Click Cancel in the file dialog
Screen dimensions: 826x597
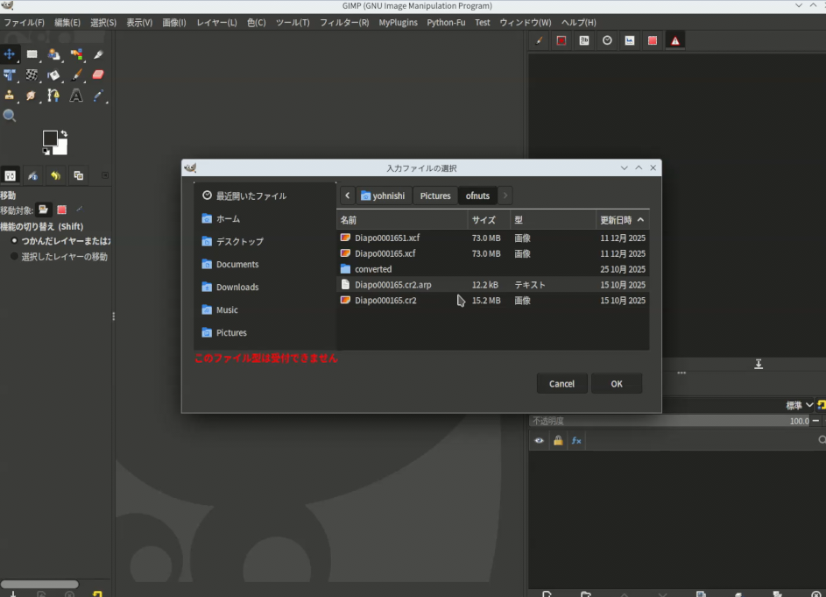point(561,384)
